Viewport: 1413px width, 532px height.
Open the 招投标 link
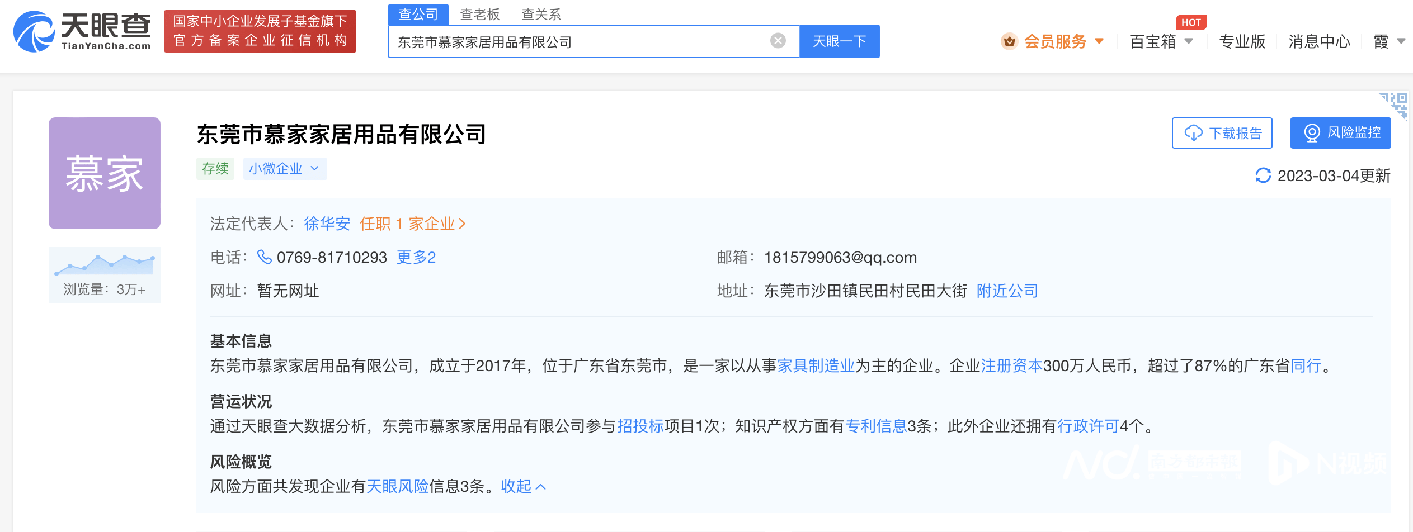(x=640, y=426)
